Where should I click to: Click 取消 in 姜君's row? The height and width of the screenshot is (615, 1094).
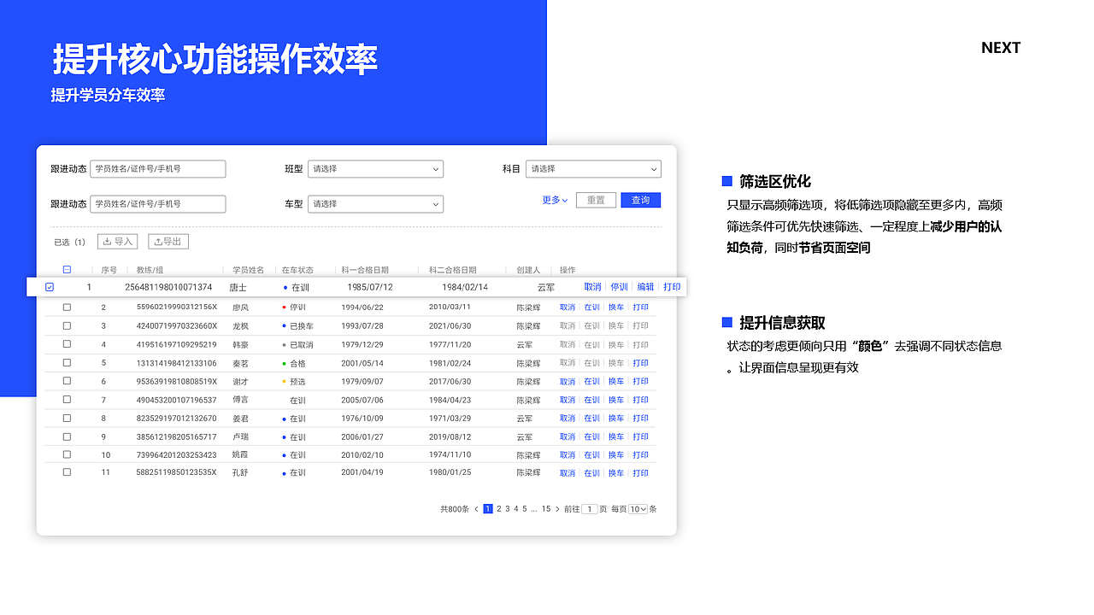(568, 419)
